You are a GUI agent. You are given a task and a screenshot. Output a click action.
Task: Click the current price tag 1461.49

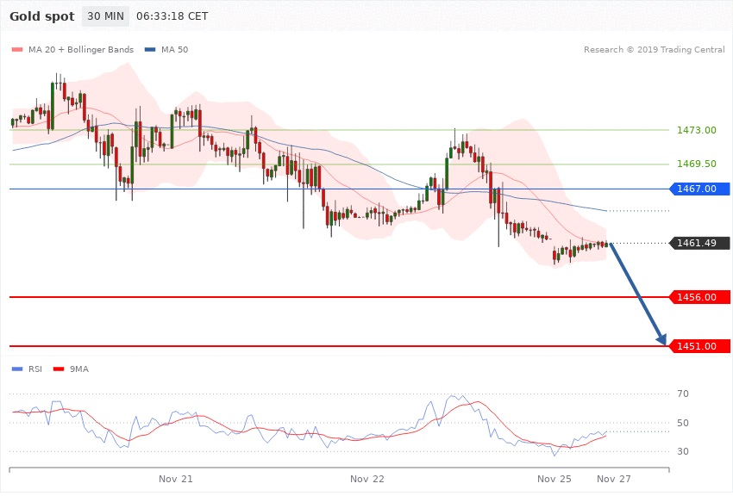click(x=700, y=244)
